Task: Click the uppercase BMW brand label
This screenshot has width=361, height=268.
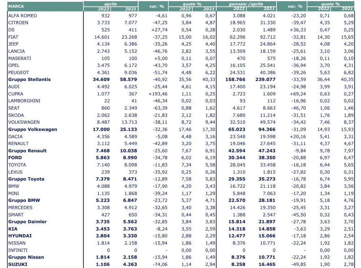Action: pos(14,186)
